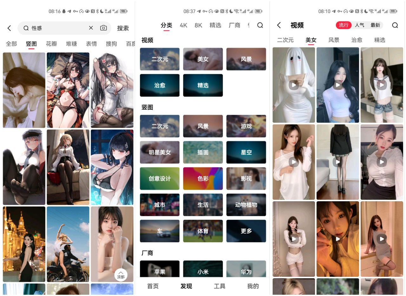Open the 小米 manufacturer tile
Image resolution: width=406 pixels, height=296 pixels.
pyautogui.click(x=203, y=269)
